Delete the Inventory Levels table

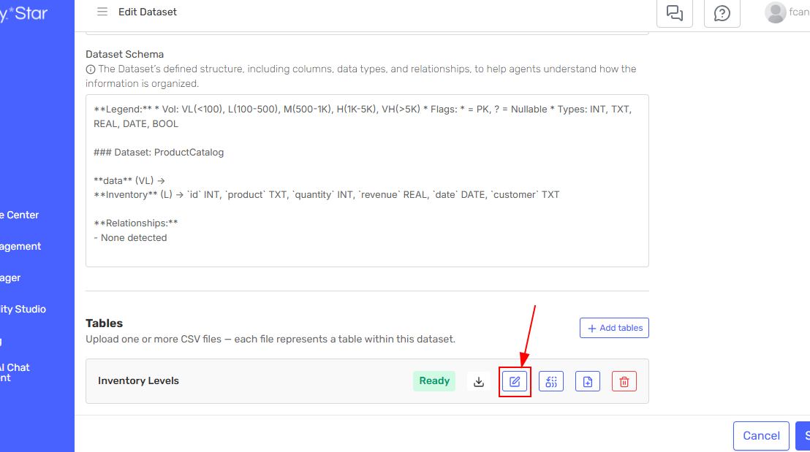click(624, 381)
